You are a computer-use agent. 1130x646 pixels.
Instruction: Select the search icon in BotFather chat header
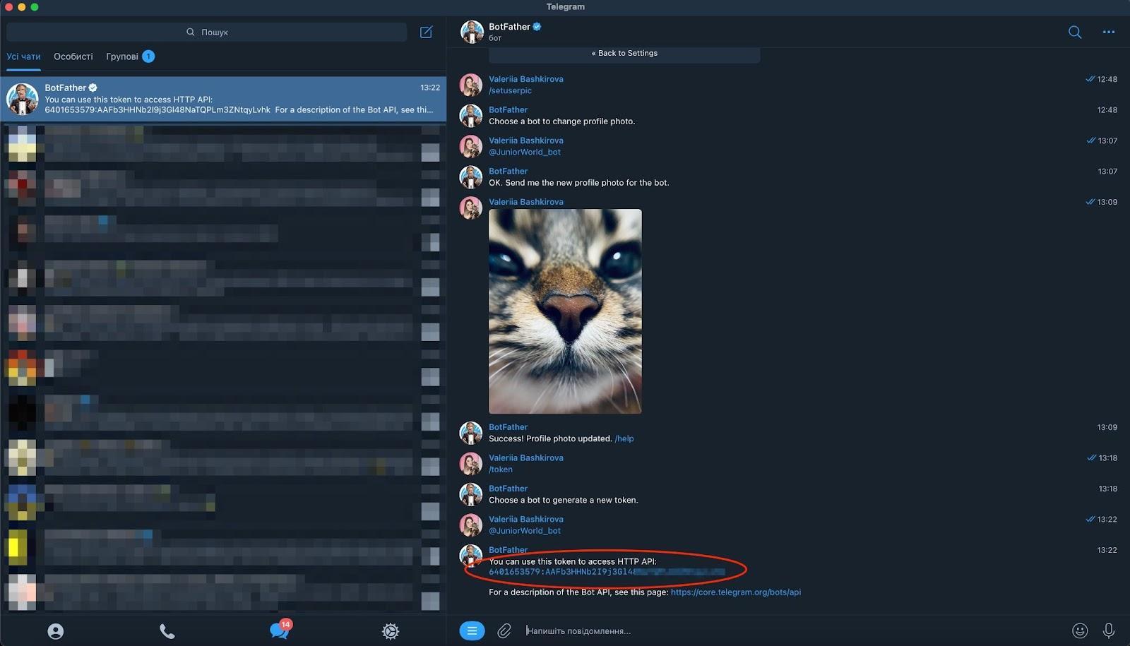[x=1074, y=32]
